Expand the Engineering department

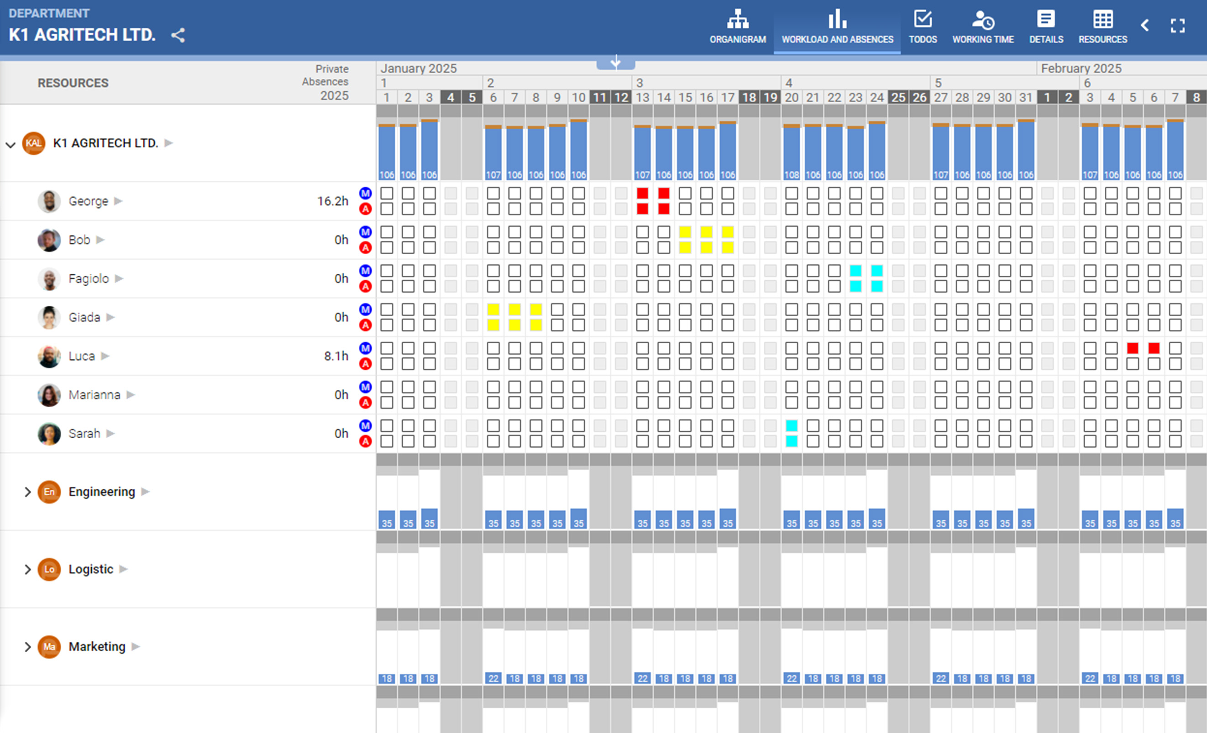click(27, 492)
